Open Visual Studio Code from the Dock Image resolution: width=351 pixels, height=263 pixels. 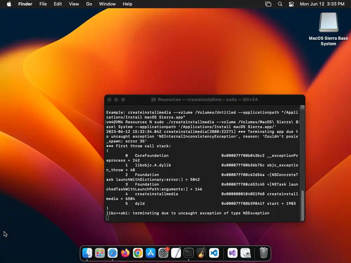click(214, 253)
